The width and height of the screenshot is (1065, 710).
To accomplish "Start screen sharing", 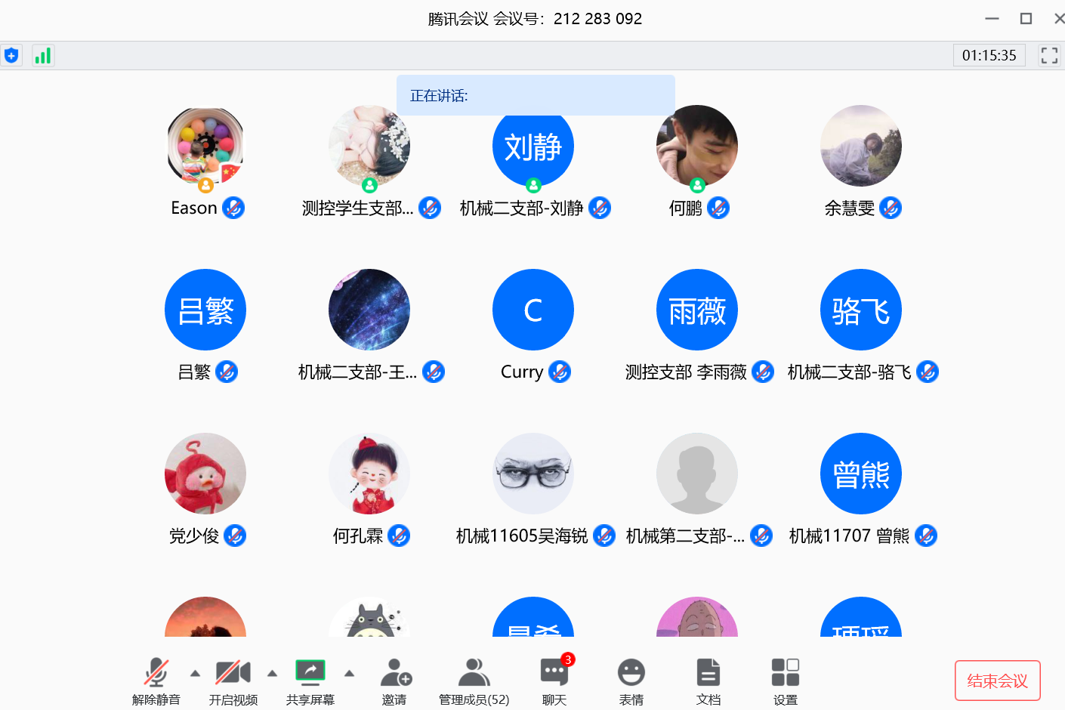I will click(x=310, y=680).
